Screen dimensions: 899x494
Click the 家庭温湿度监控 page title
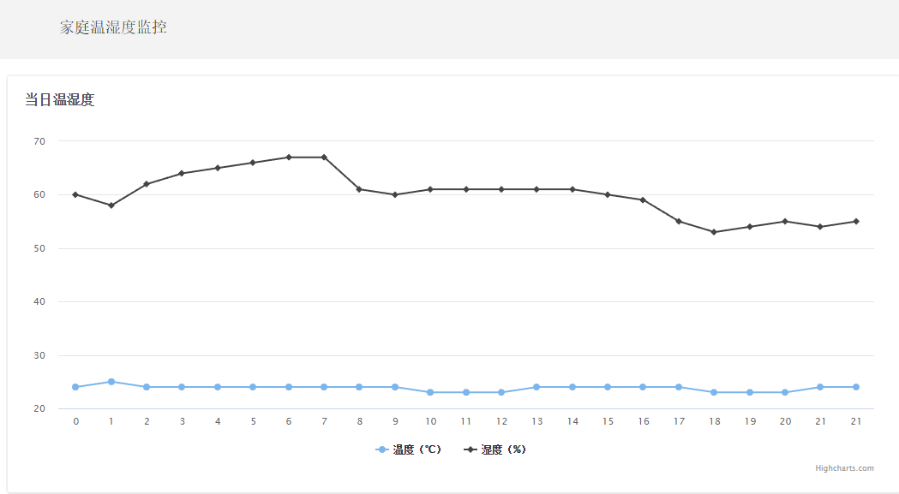coord(113,27)
